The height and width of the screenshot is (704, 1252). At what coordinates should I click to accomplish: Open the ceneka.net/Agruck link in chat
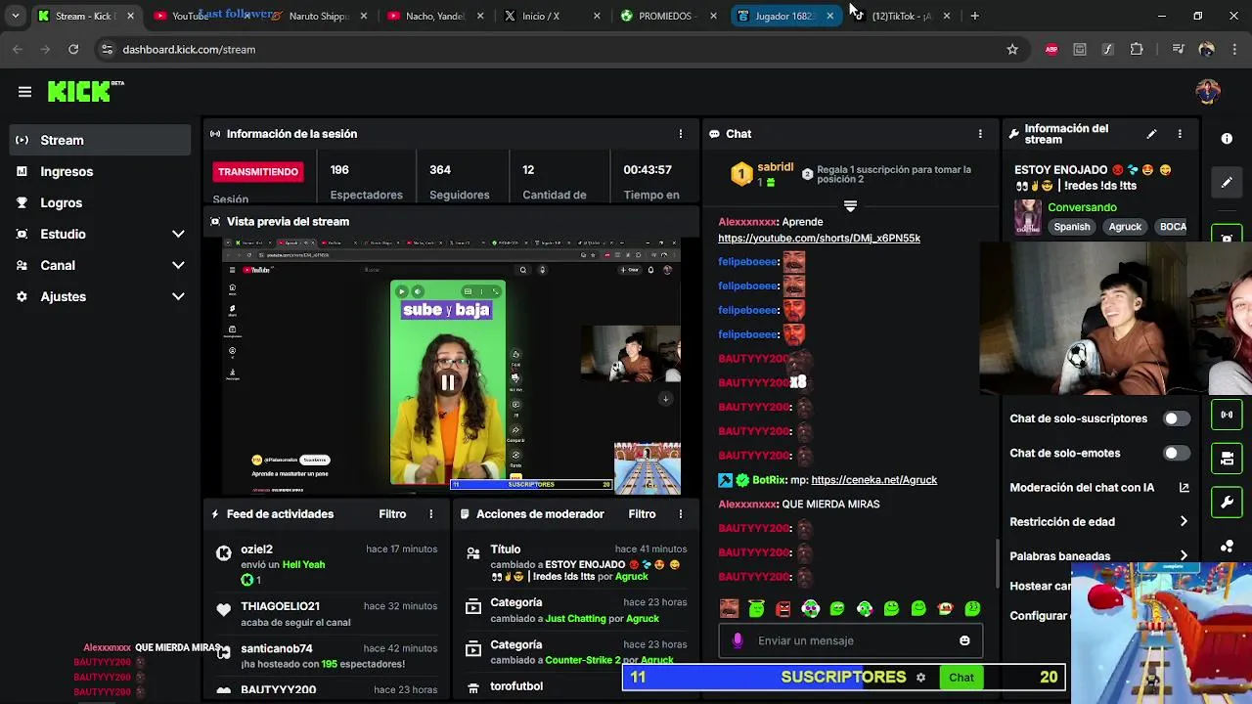coord(873,480)
